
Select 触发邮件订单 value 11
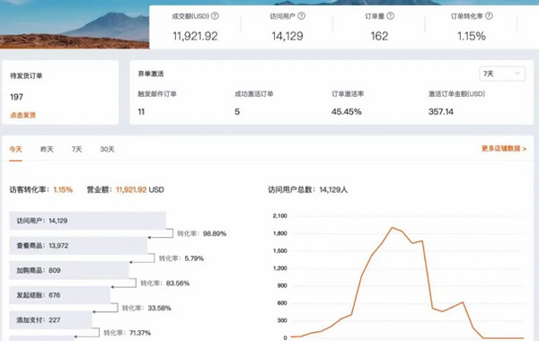point(141,111)
